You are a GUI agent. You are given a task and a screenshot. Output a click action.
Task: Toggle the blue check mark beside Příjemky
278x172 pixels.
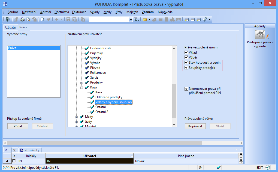click(87, 53)
